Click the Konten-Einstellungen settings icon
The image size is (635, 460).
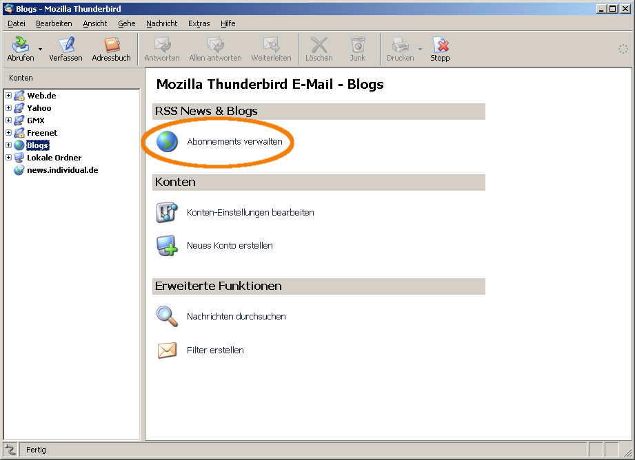167,212
